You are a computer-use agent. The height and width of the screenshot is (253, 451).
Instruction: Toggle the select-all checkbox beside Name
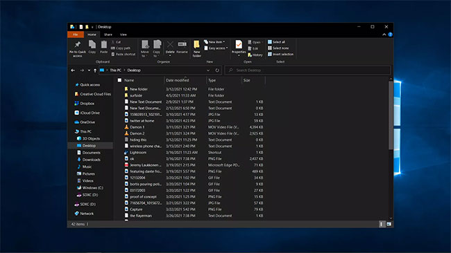tap(119, 80)
